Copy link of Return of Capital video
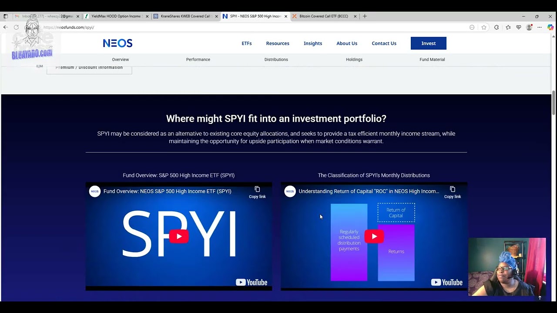The height and width of the screenshot is (313, 557). (453, 192)
